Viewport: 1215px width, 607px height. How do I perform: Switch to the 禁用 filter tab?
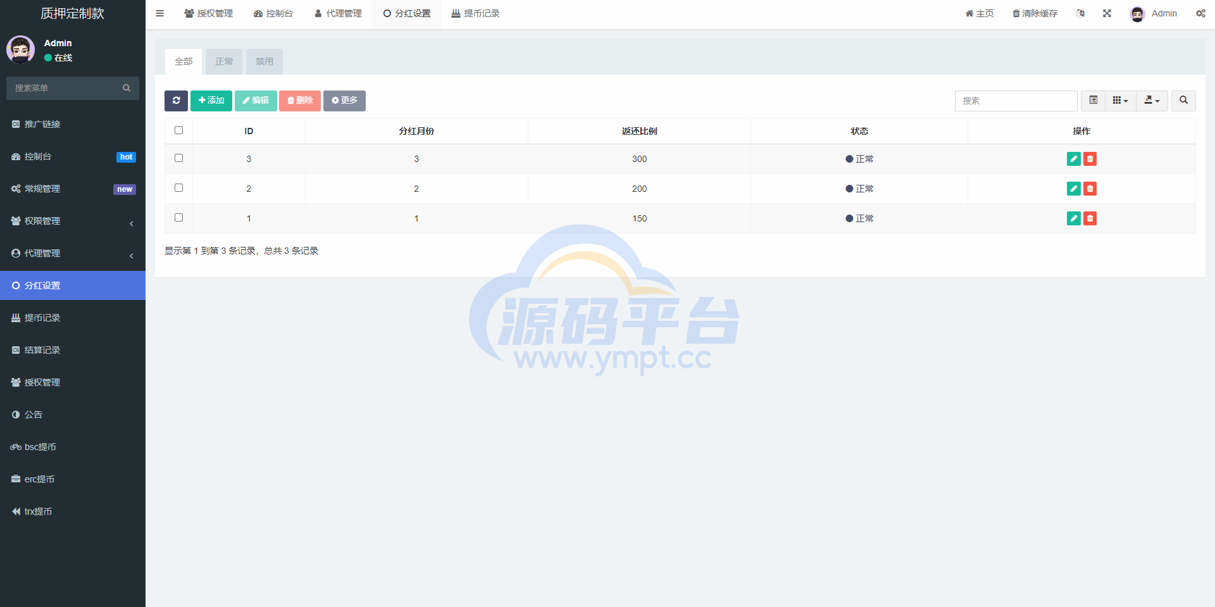tap(265, 61)
